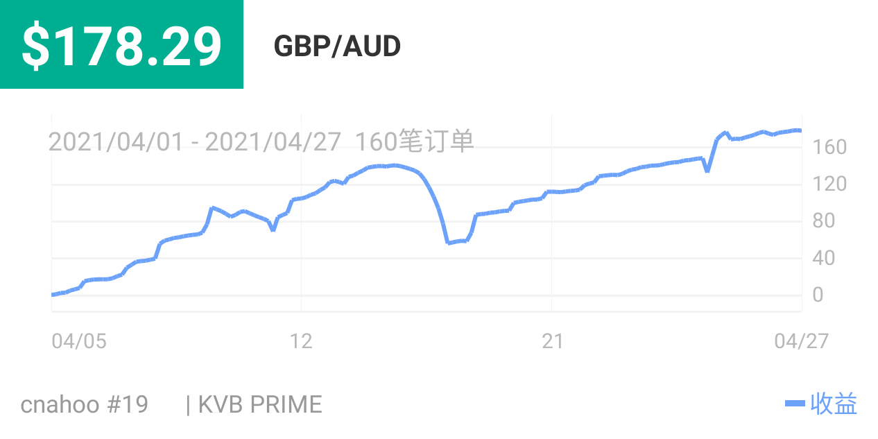The height and width of the screenshot is (439, 878).
Task: Toggle the 收益 legend label
Action: click(834, 404)
